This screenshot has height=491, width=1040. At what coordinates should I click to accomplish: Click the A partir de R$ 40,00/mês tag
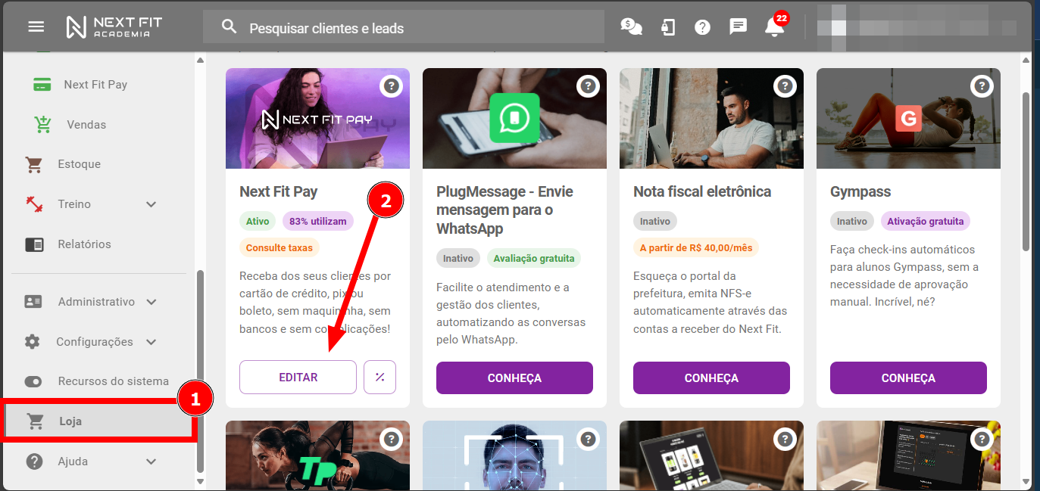(695, 247)
